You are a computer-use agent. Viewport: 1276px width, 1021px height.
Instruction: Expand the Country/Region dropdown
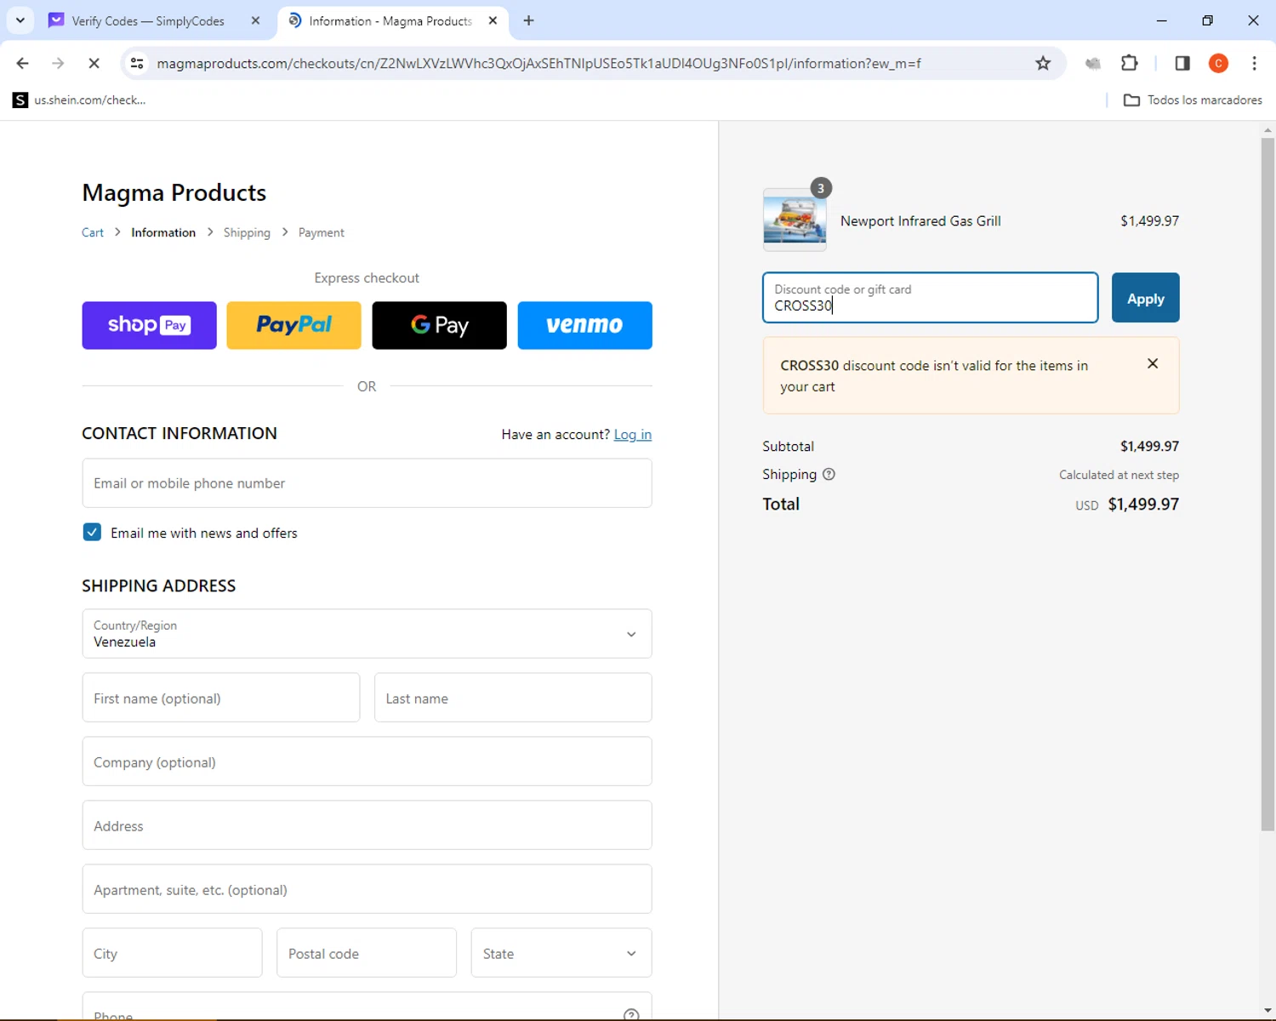(x=367, y=634)
